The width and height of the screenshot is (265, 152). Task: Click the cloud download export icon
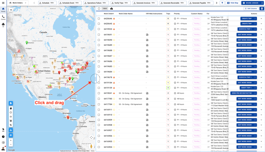tap(112, 9)
